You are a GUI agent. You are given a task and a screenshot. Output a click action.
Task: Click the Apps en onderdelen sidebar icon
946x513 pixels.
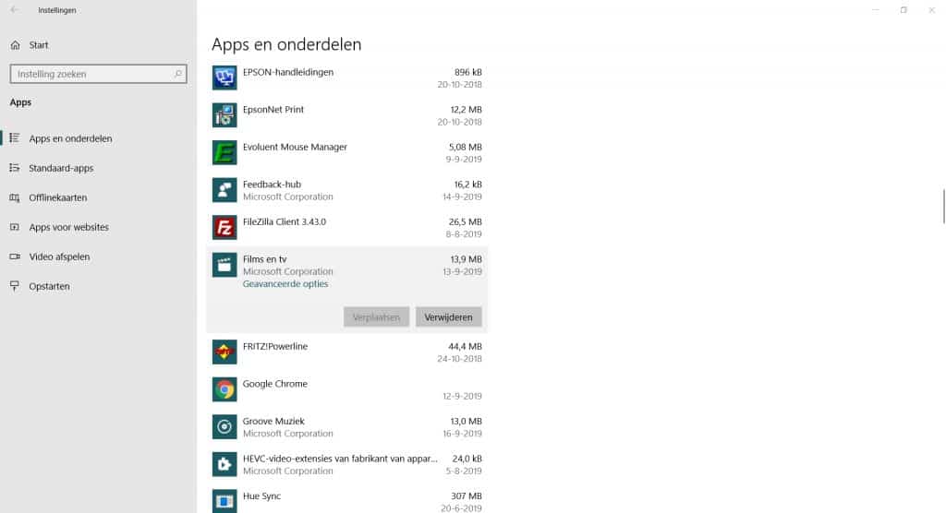coord(15,138)
